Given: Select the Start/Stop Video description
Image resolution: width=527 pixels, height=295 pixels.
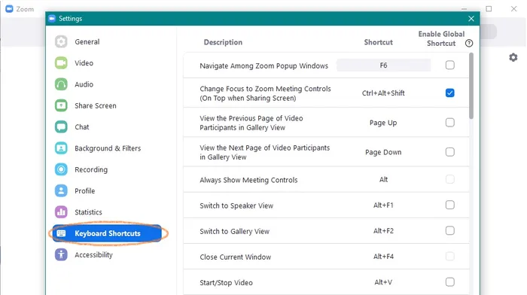Looking at the screenshot, I should pos(226,282).
